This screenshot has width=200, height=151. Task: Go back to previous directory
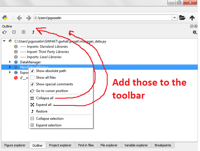(x=20, y=18)
